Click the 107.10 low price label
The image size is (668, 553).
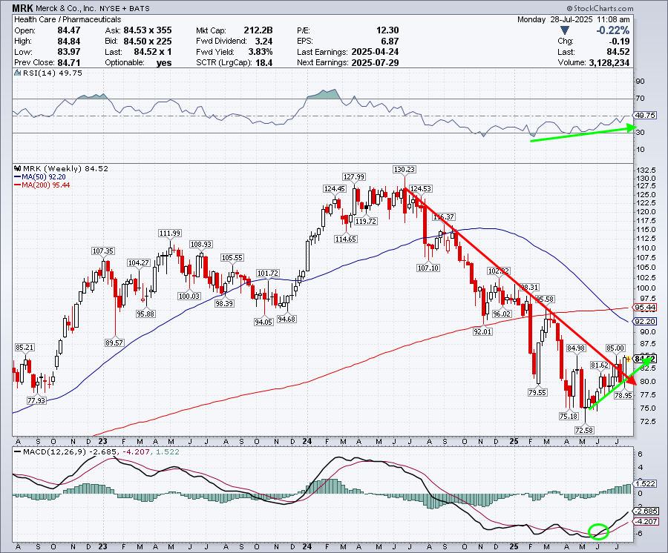click(428, 268)
